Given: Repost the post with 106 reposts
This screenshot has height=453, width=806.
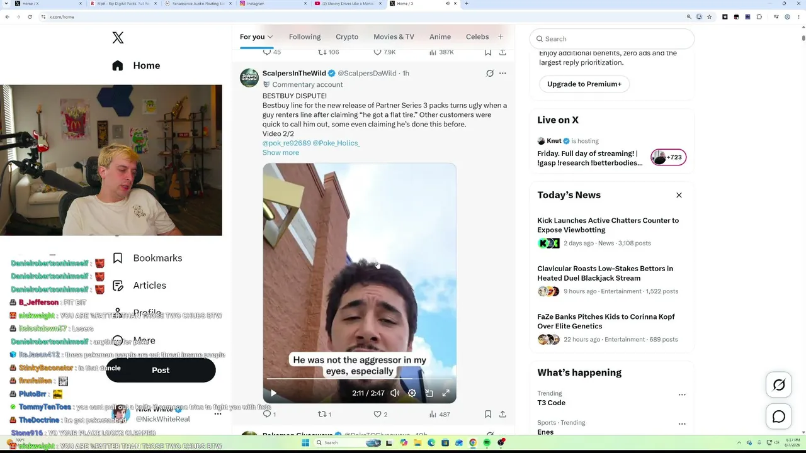Looking at the screenshot, I should point(328,52).
